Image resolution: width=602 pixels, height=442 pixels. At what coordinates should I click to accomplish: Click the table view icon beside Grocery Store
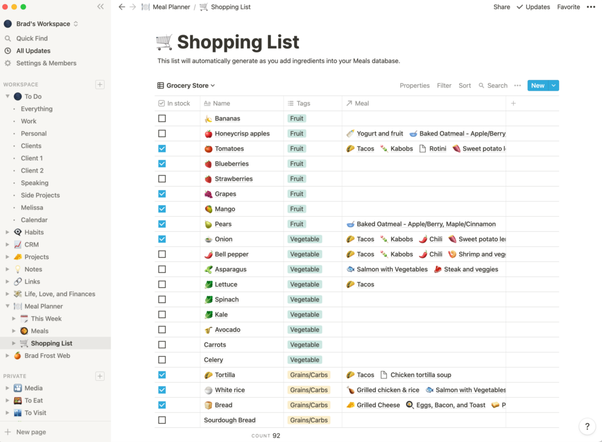(x=160, y=85)
